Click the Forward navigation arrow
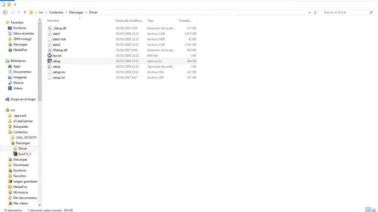 click(x=13, y=12)
